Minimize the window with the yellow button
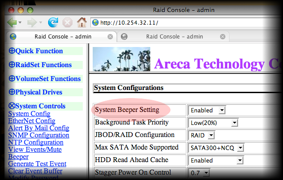 pos(21,10)
